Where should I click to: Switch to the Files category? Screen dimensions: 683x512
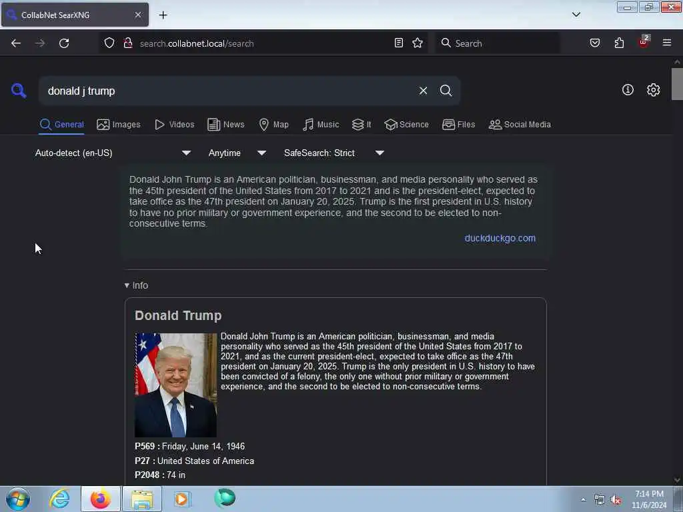(459, 125)
